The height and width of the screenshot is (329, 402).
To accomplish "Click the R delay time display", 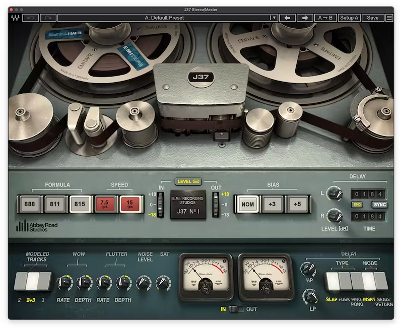I will [x=368, y=216].
